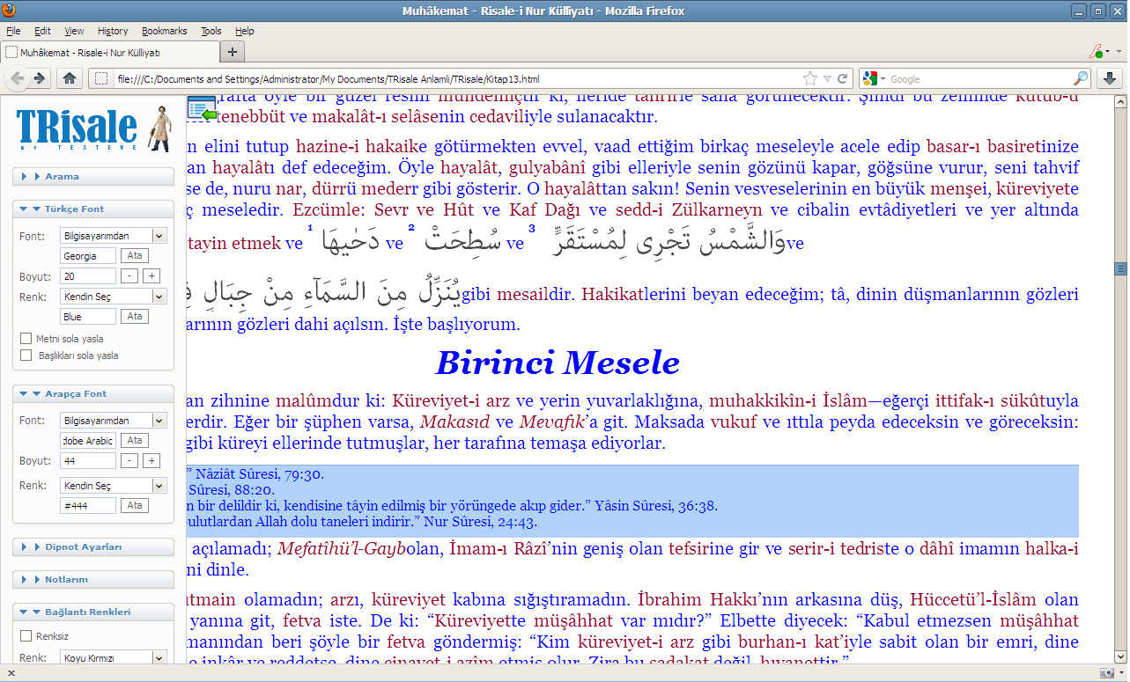The height and width of the screenshot is (682, 1130).
Task: Collapse the Türkçe Font panel
Action: (x=93, y=209)
